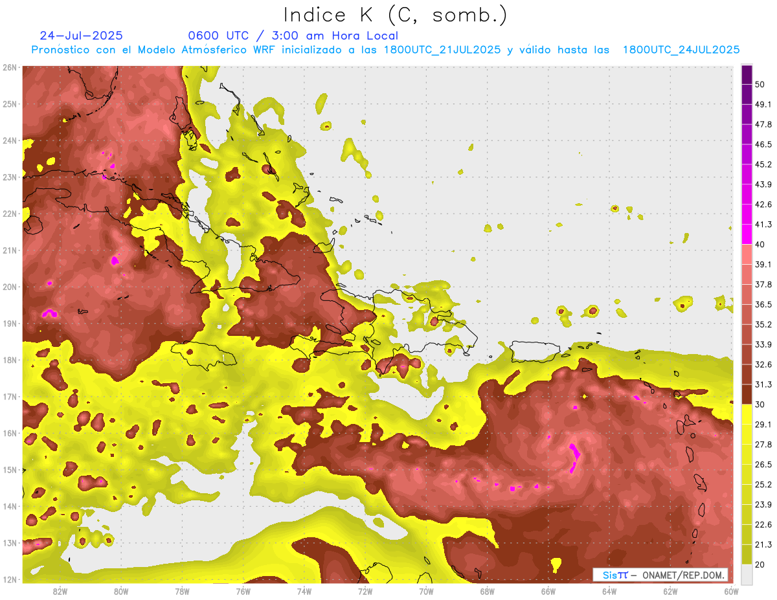Click the '50' color bar label
Screen dimensions: 777x600
click(x=760, y=84)
